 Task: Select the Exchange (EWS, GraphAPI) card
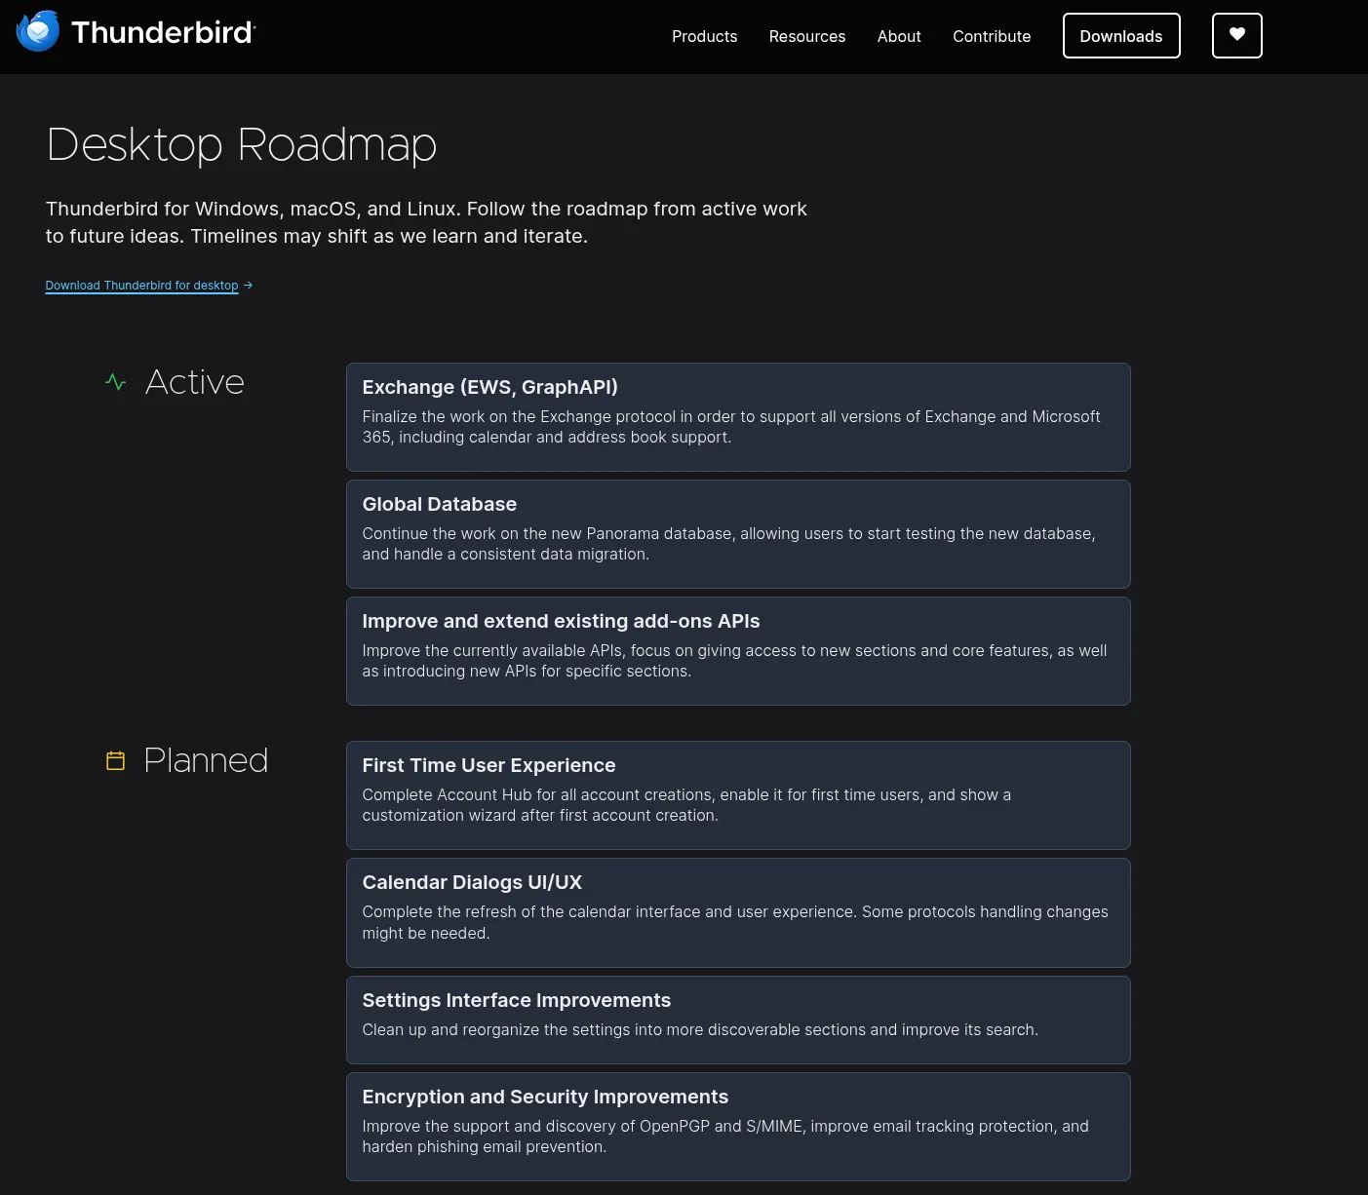pos(737,417)
